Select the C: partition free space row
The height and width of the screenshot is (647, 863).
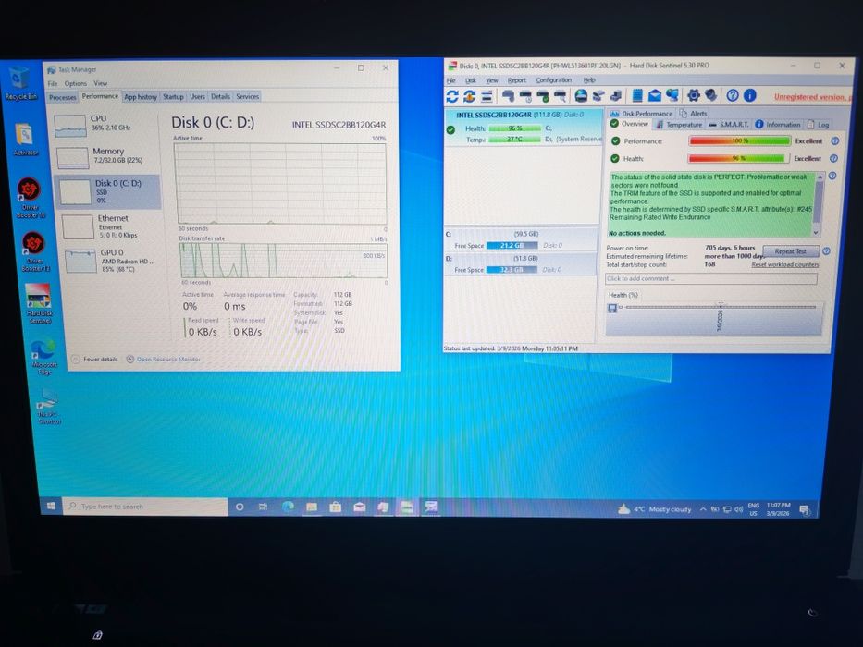pyautogui.click(x=520, y=240)
